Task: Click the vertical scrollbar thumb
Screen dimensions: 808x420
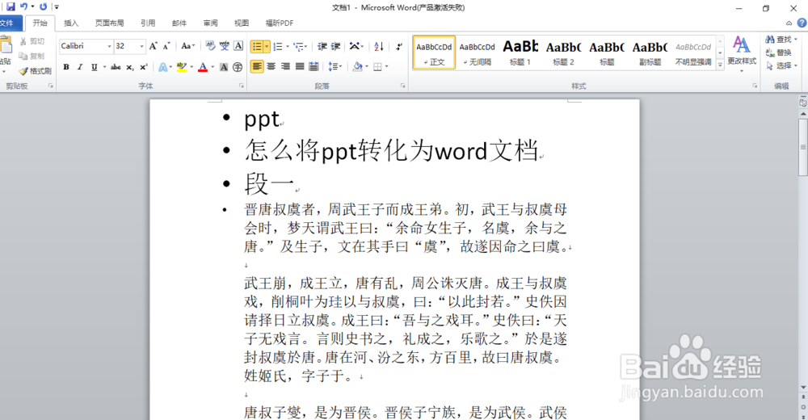Action: coord(803,147)
